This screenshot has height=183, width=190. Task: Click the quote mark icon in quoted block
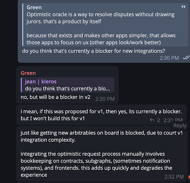(x=183, y=7)
